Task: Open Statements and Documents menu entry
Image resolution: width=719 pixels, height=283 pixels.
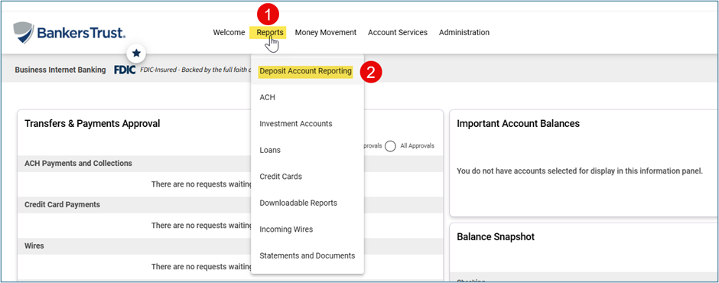Action: pos(307,255)
